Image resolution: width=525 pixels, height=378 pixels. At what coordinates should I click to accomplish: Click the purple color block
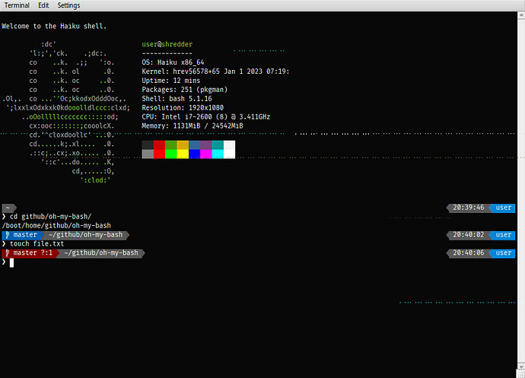pos(206,145)
